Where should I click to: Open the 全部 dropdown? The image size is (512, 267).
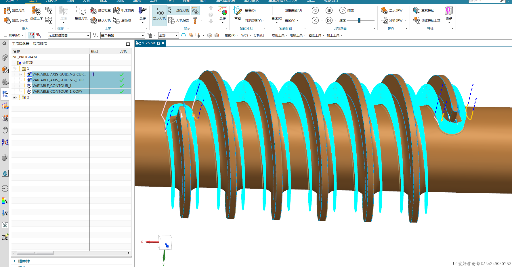(168, 35)
